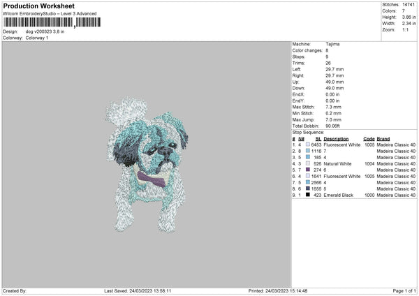
Task: Click stitch count 1116 in stop 2
Action: click(316, 151)
